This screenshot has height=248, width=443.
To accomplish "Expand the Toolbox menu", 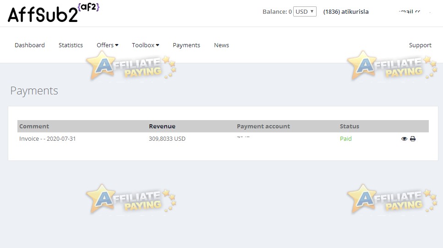I will (x=146, y=45).
